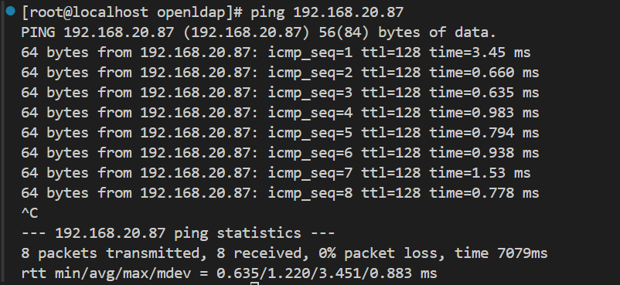Click the time 7079ms text
The height and width of the screenshot is (285, 620).
click(x=501, y=253)
